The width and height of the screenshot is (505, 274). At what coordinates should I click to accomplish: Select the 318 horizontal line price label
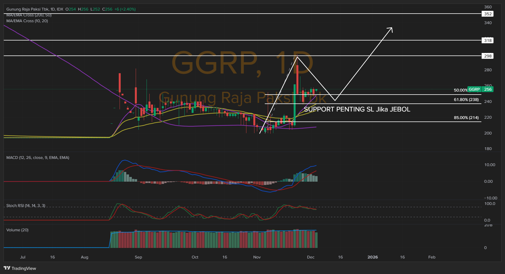click(x=488, y=40)
